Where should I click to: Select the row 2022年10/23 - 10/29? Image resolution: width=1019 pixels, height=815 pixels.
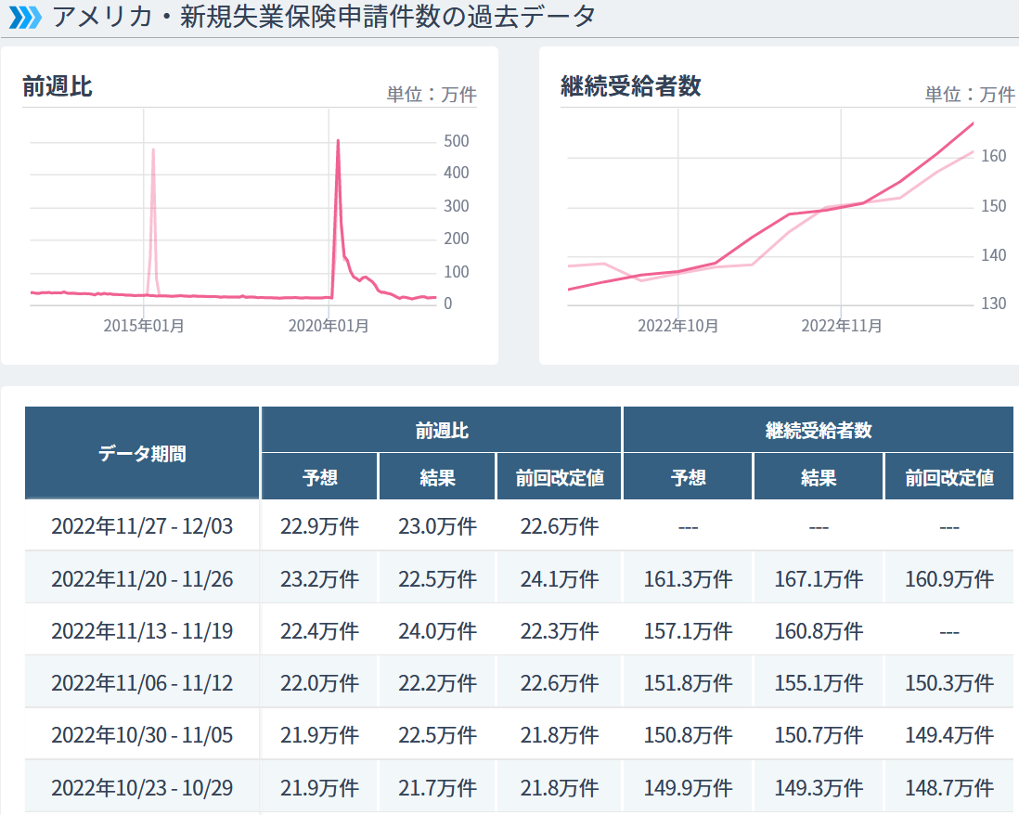click(519, 787)
